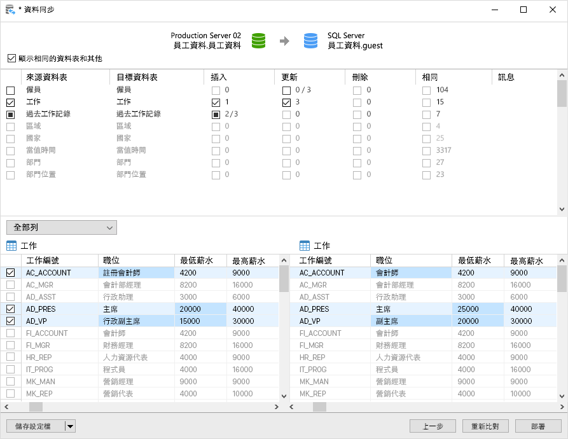Click the 插入 column header
This screenshot has width=568, height=439.
click(x=239, y=77)
